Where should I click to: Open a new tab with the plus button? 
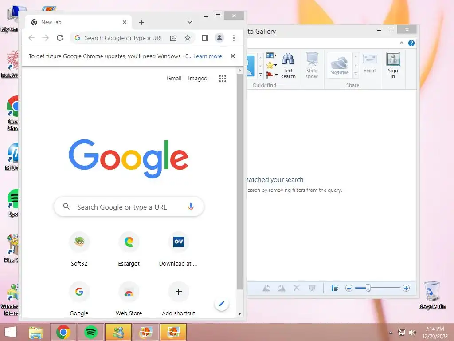pos(141,22)
